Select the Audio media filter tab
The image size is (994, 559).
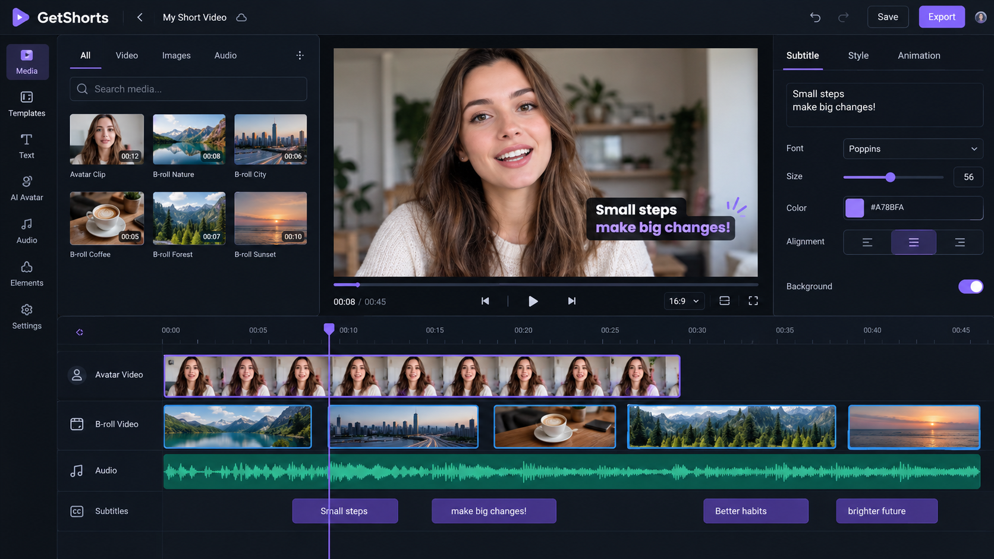(x=225, y=55)
